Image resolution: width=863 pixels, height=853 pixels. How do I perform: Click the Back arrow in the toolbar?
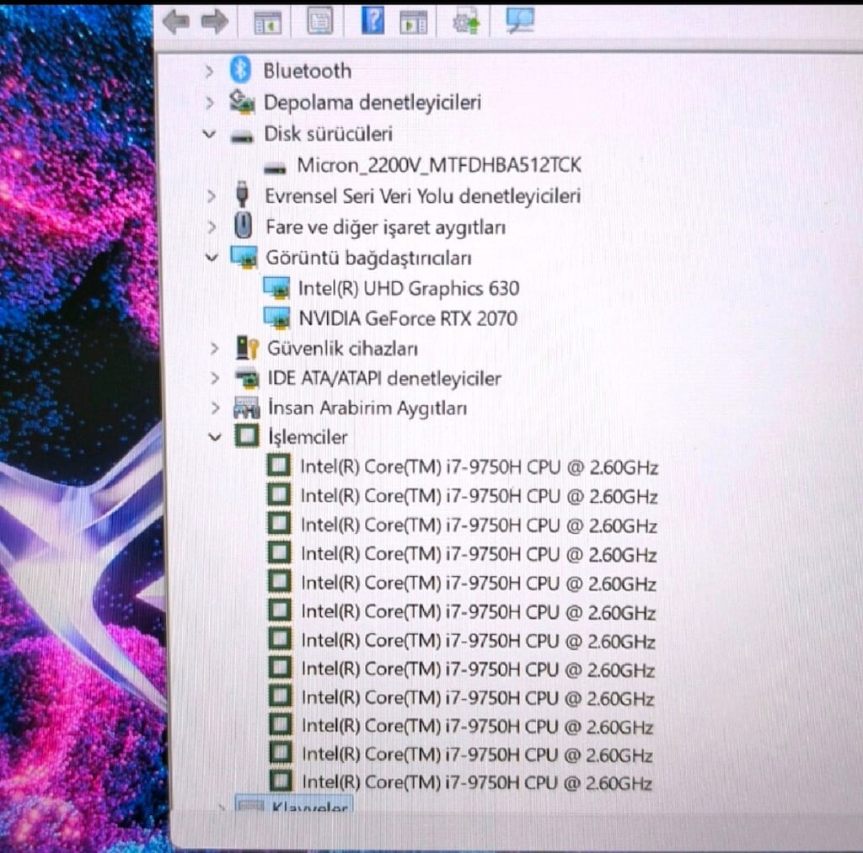[x=176, y=23]
